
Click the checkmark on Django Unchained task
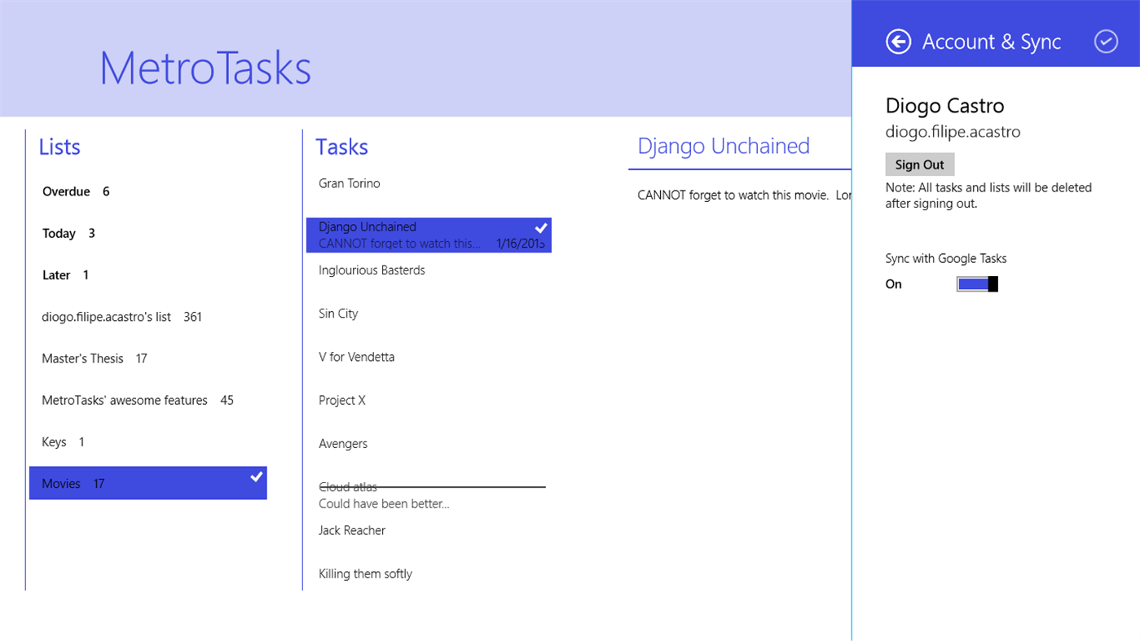[x=539, y=227]
